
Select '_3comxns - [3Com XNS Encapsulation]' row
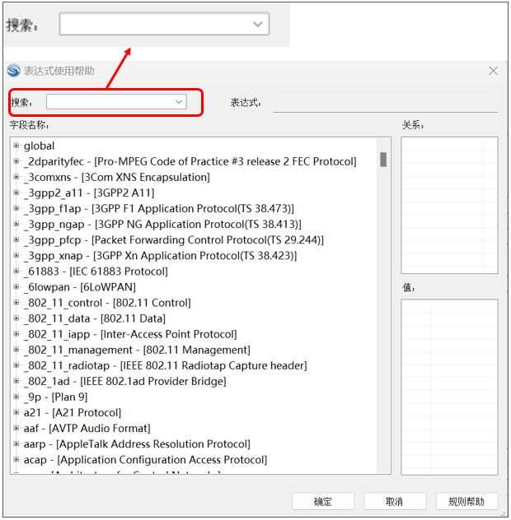[x=116, y=177]
